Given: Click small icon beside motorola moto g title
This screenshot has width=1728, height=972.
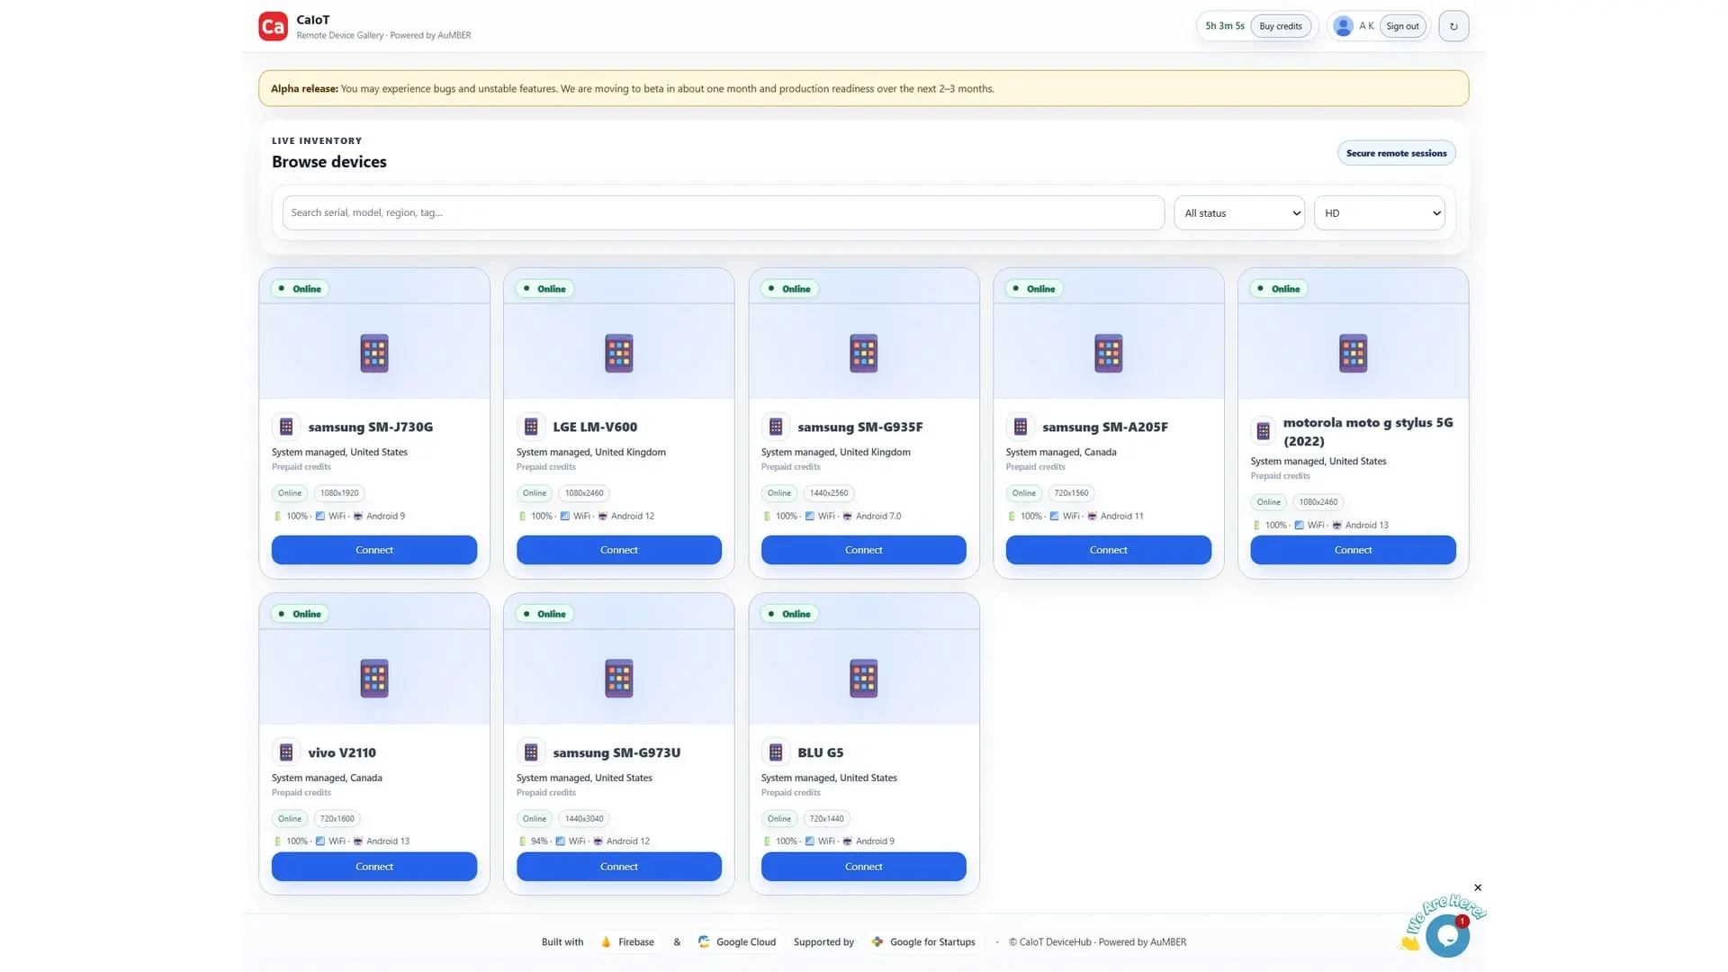Looking at the screenshot, I should [x=1264, y=431].
